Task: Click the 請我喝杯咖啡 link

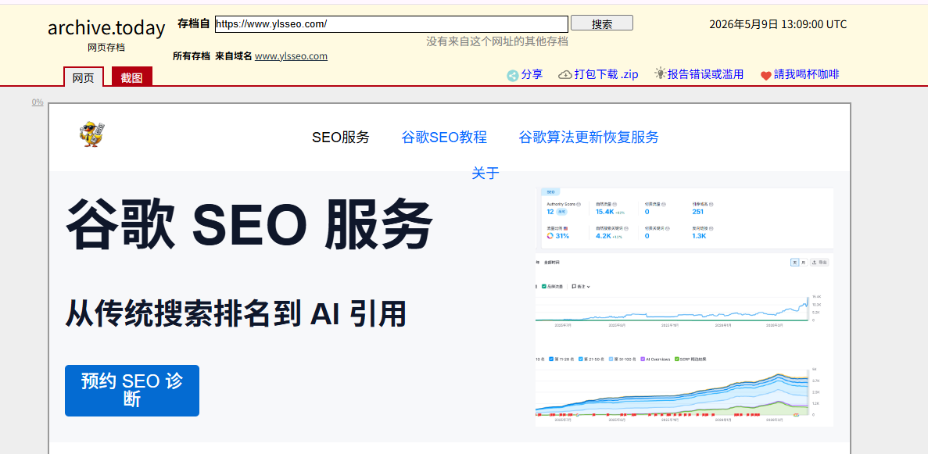Action: (807, 74)
